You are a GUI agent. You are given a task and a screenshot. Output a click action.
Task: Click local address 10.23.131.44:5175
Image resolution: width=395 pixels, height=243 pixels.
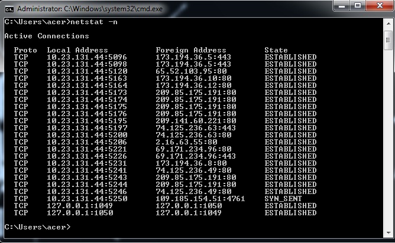87,107
